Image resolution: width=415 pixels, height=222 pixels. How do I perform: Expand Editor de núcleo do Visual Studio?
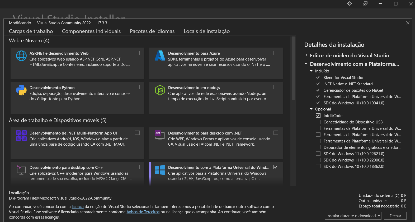(306, 55)
